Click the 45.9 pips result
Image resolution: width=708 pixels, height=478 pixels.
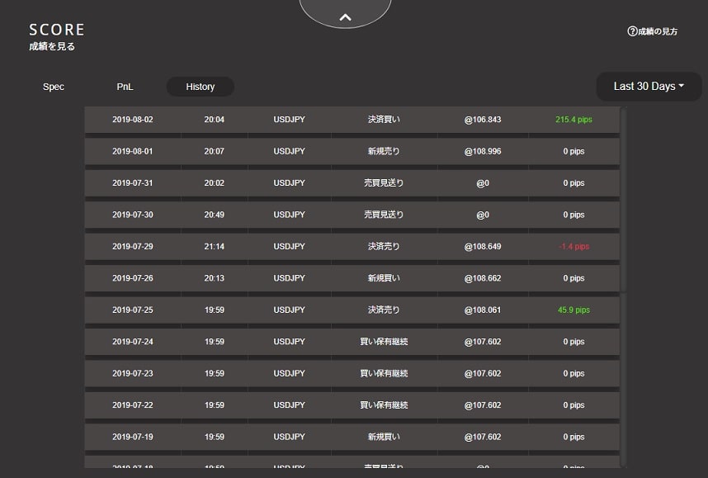pyautogui.click(x=573, y=310)
